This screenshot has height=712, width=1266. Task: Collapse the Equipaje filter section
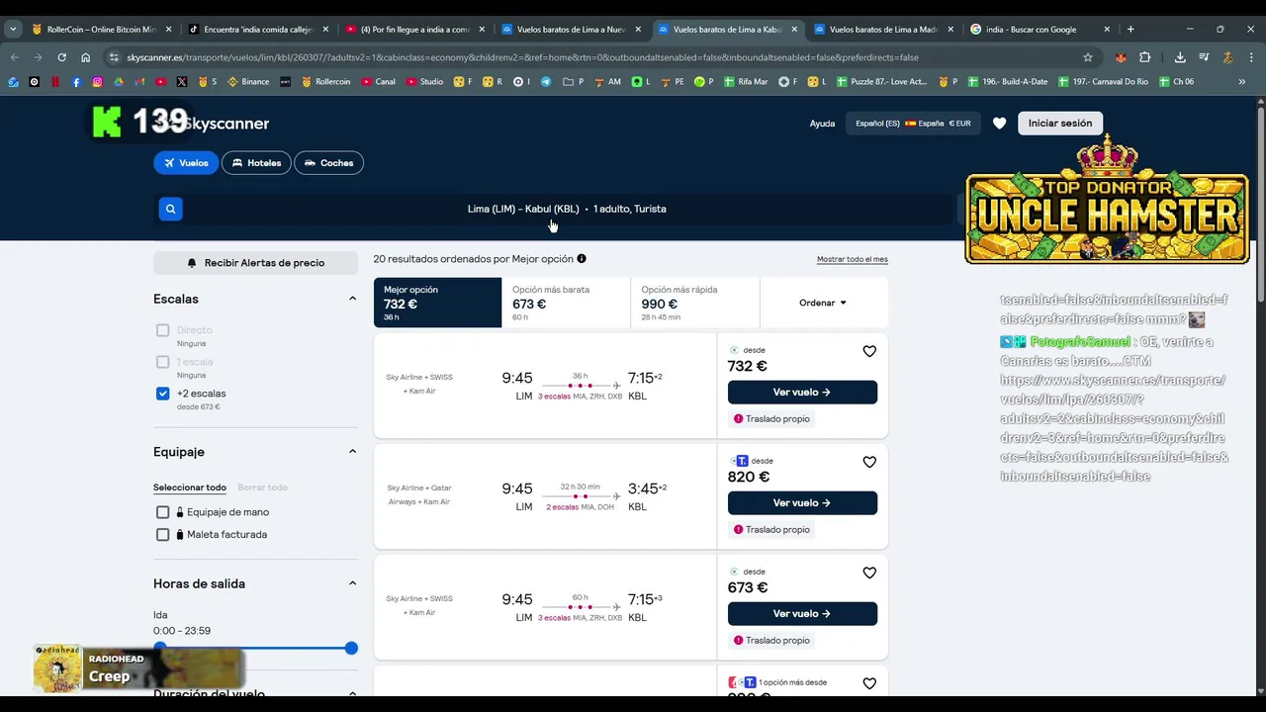[352, 452]
